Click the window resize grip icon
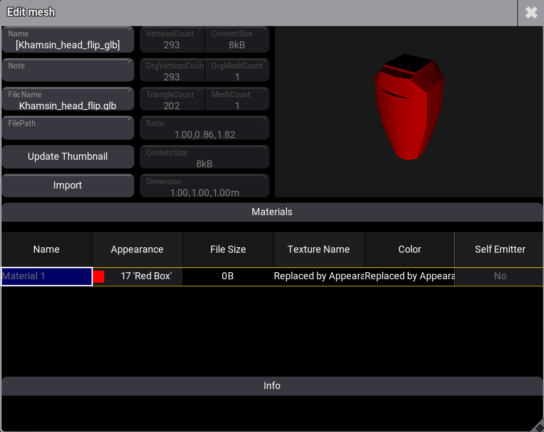Screen dimensions: 544x432 click(x=539, y=427)
